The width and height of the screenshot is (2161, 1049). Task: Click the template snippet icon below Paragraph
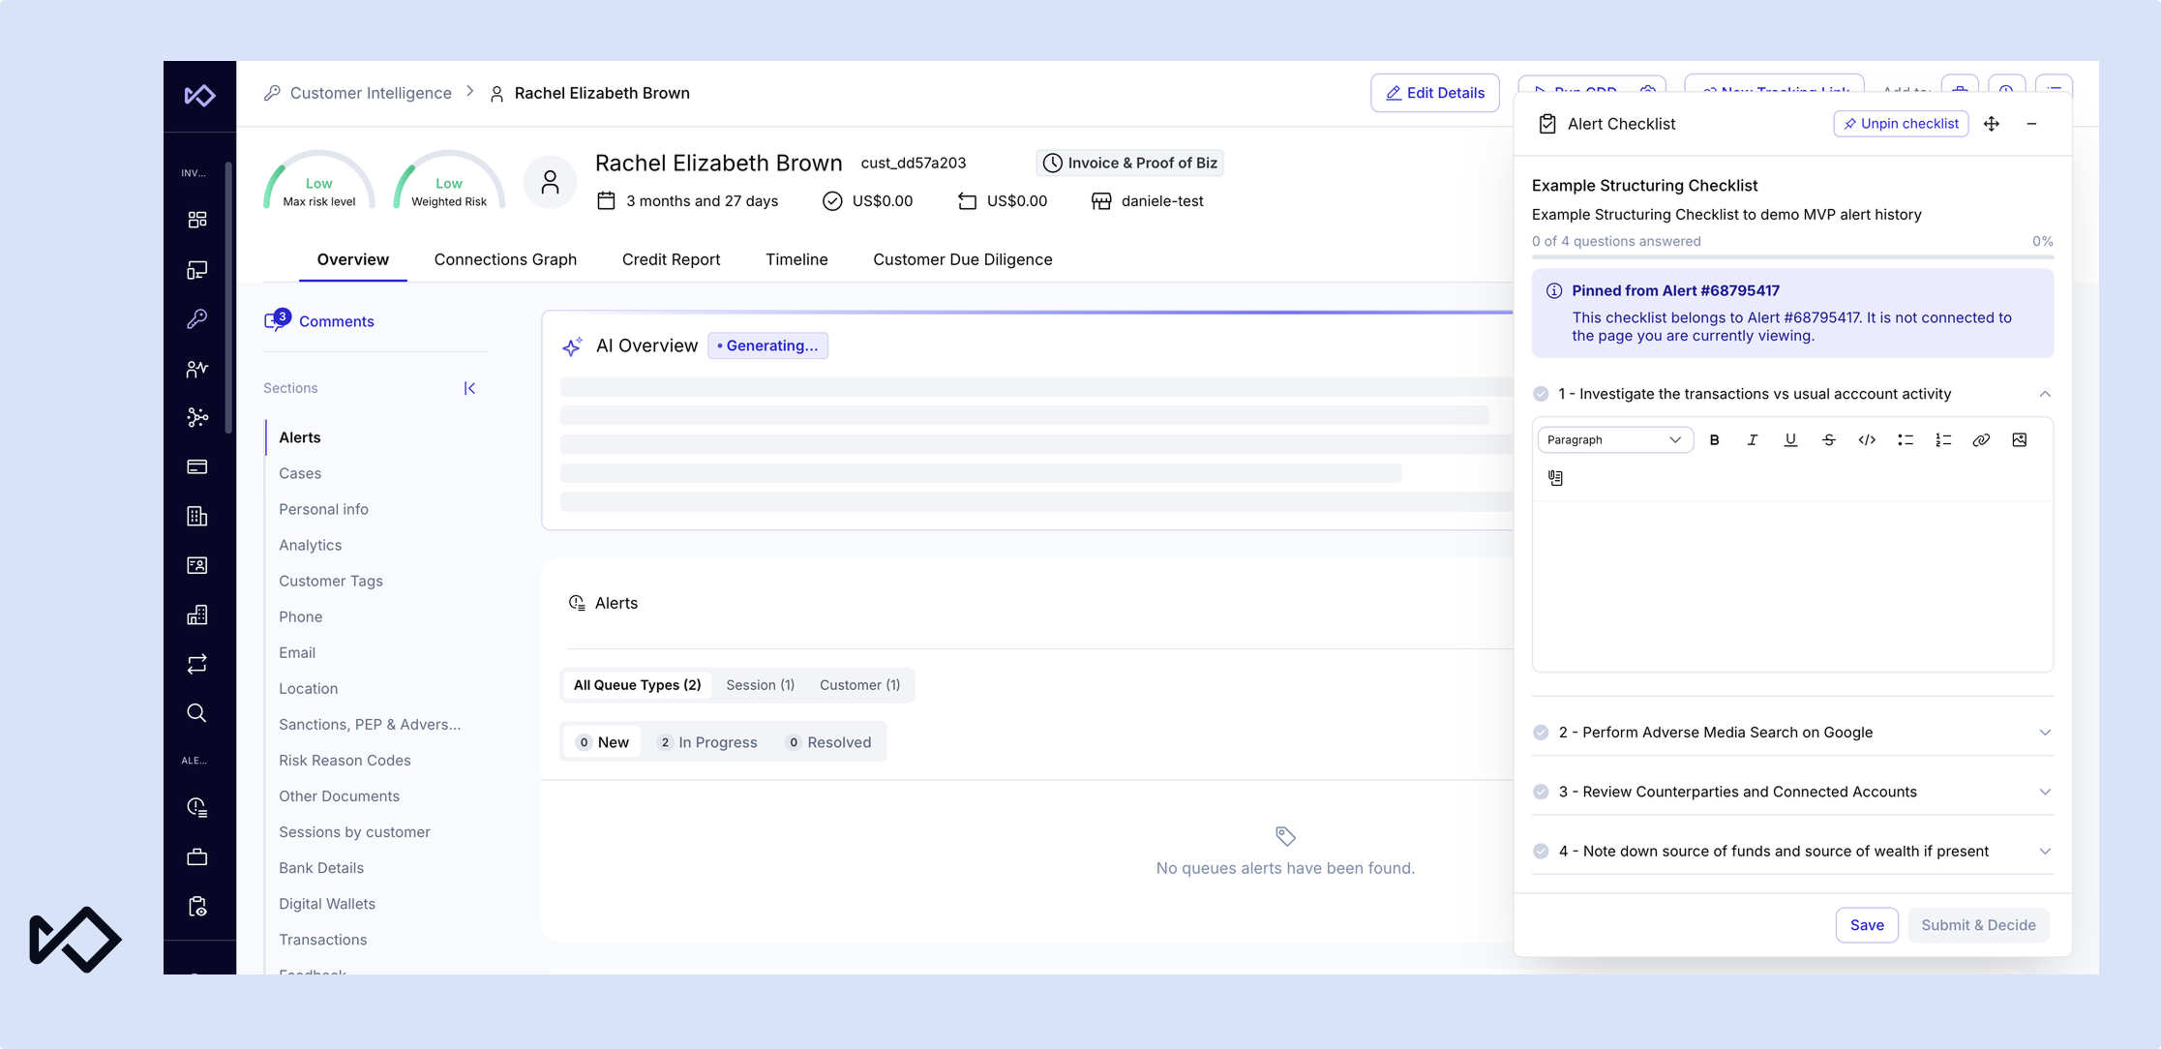pos(1555,477)
